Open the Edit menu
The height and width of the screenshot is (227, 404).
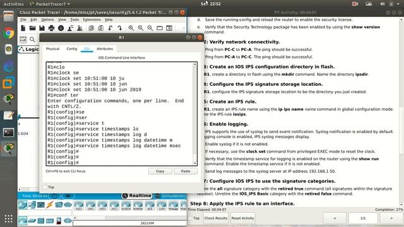[33, 20]
